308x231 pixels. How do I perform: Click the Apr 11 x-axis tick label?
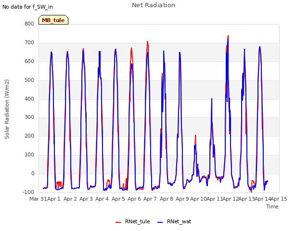pos(215,199)
